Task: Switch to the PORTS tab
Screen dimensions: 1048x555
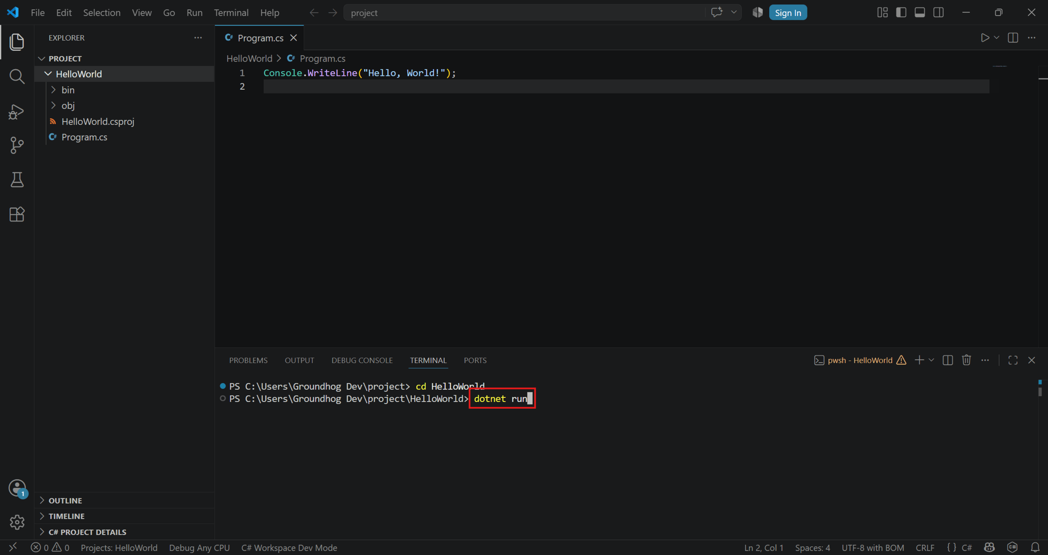Action: click(x=475, y=360)
